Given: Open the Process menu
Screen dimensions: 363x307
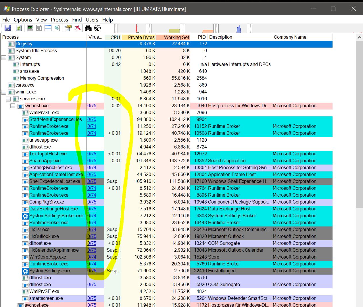Looking at the screenshot, I should [59, 19].
